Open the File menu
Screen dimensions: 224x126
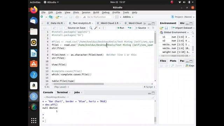[x=43, y=13]
